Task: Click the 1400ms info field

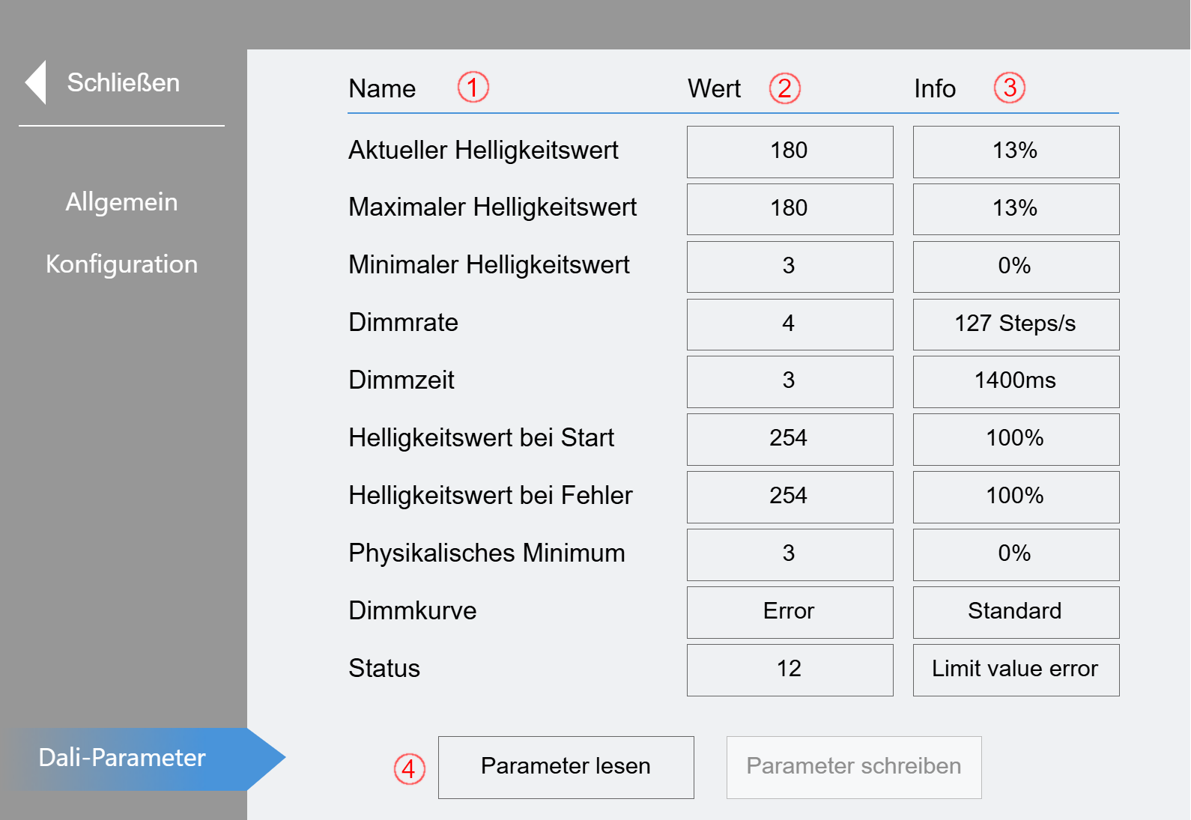Action: pos(1016,382)
